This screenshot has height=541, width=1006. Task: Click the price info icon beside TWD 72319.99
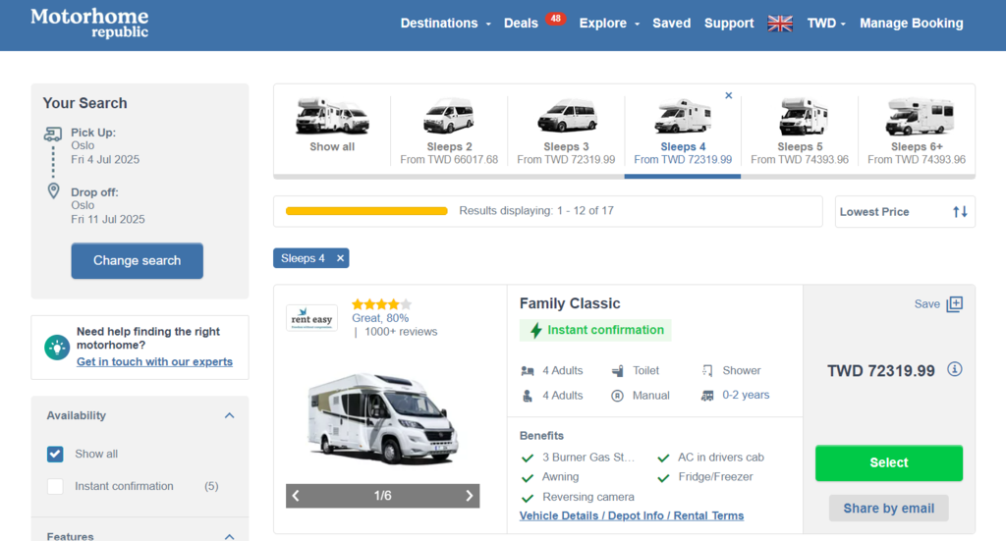[x=954, y=370]
